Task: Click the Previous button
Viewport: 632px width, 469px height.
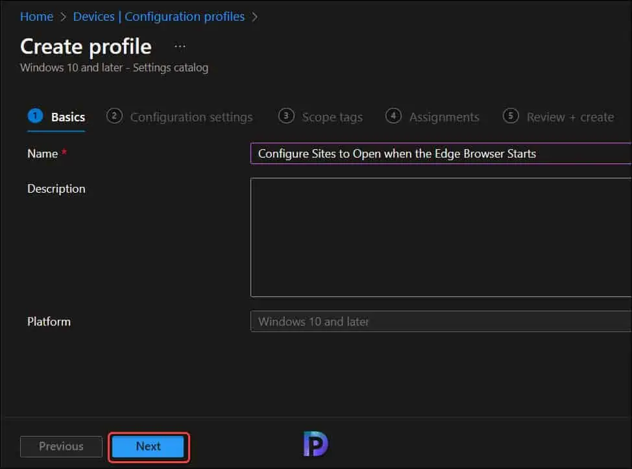Action: pyautogui.click(x=61, y=446)
